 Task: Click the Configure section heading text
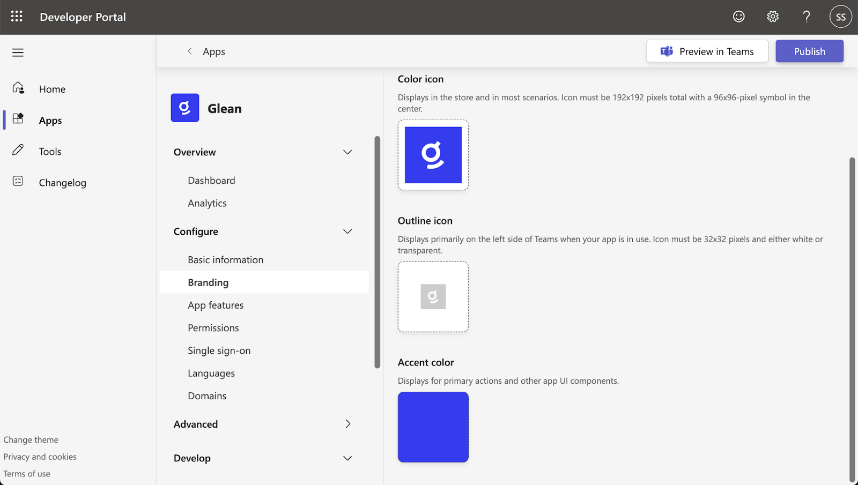tap(196, 232)
